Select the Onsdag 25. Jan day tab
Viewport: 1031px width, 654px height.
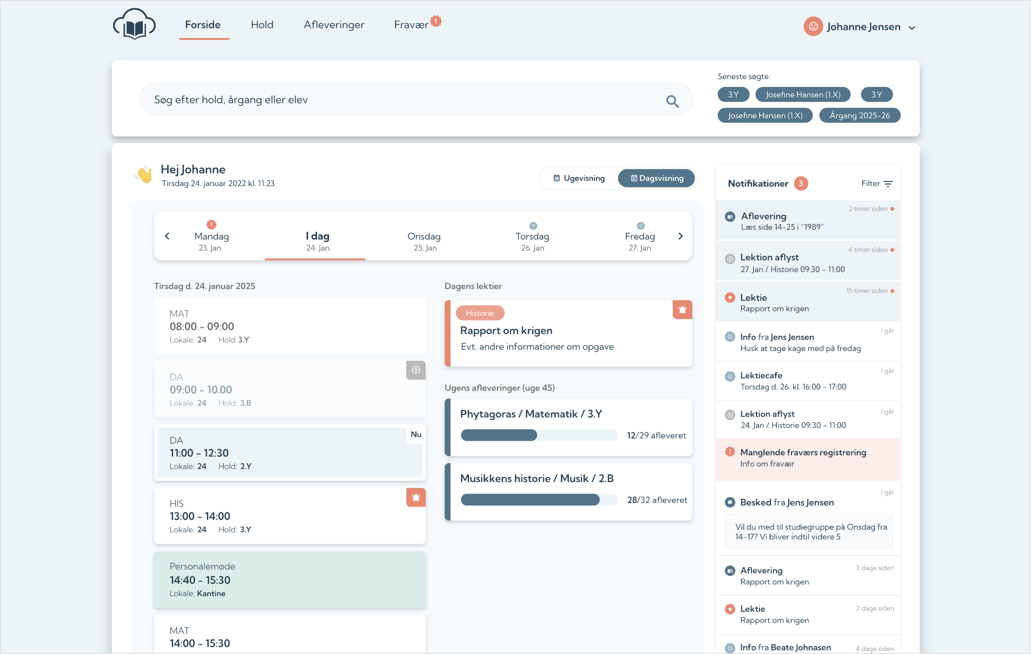[x=424, y=241]
